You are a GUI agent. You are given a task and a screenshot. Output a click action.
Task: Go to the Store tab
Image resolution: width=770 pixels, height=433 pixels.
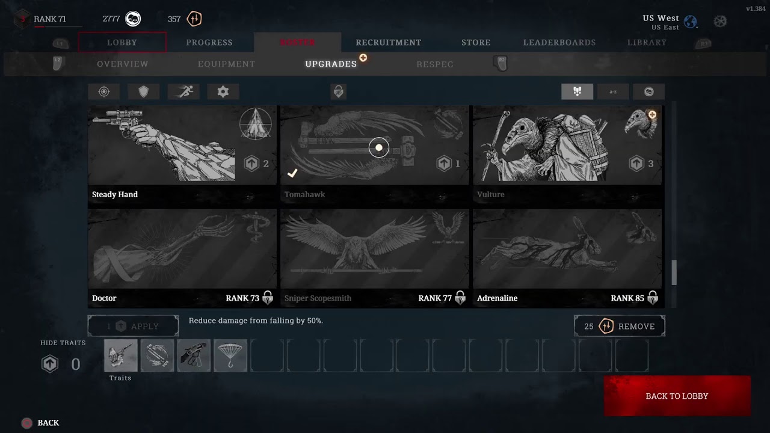click(x=476, y=42)
